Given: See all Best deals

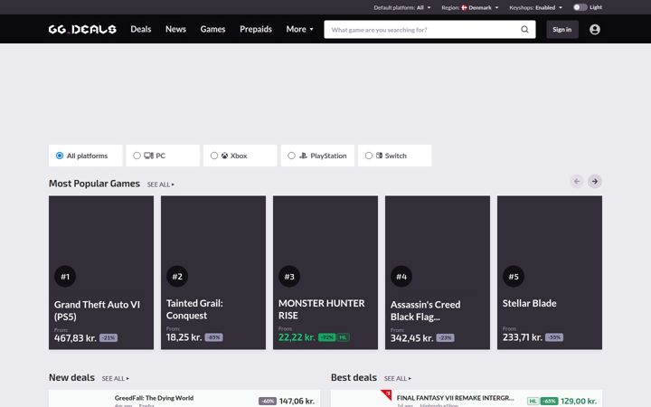Looking at the screenshot, I should (398, 378).
